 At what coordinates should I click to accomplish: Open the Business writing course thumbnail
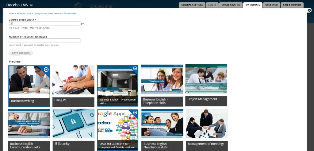point(29,82)
